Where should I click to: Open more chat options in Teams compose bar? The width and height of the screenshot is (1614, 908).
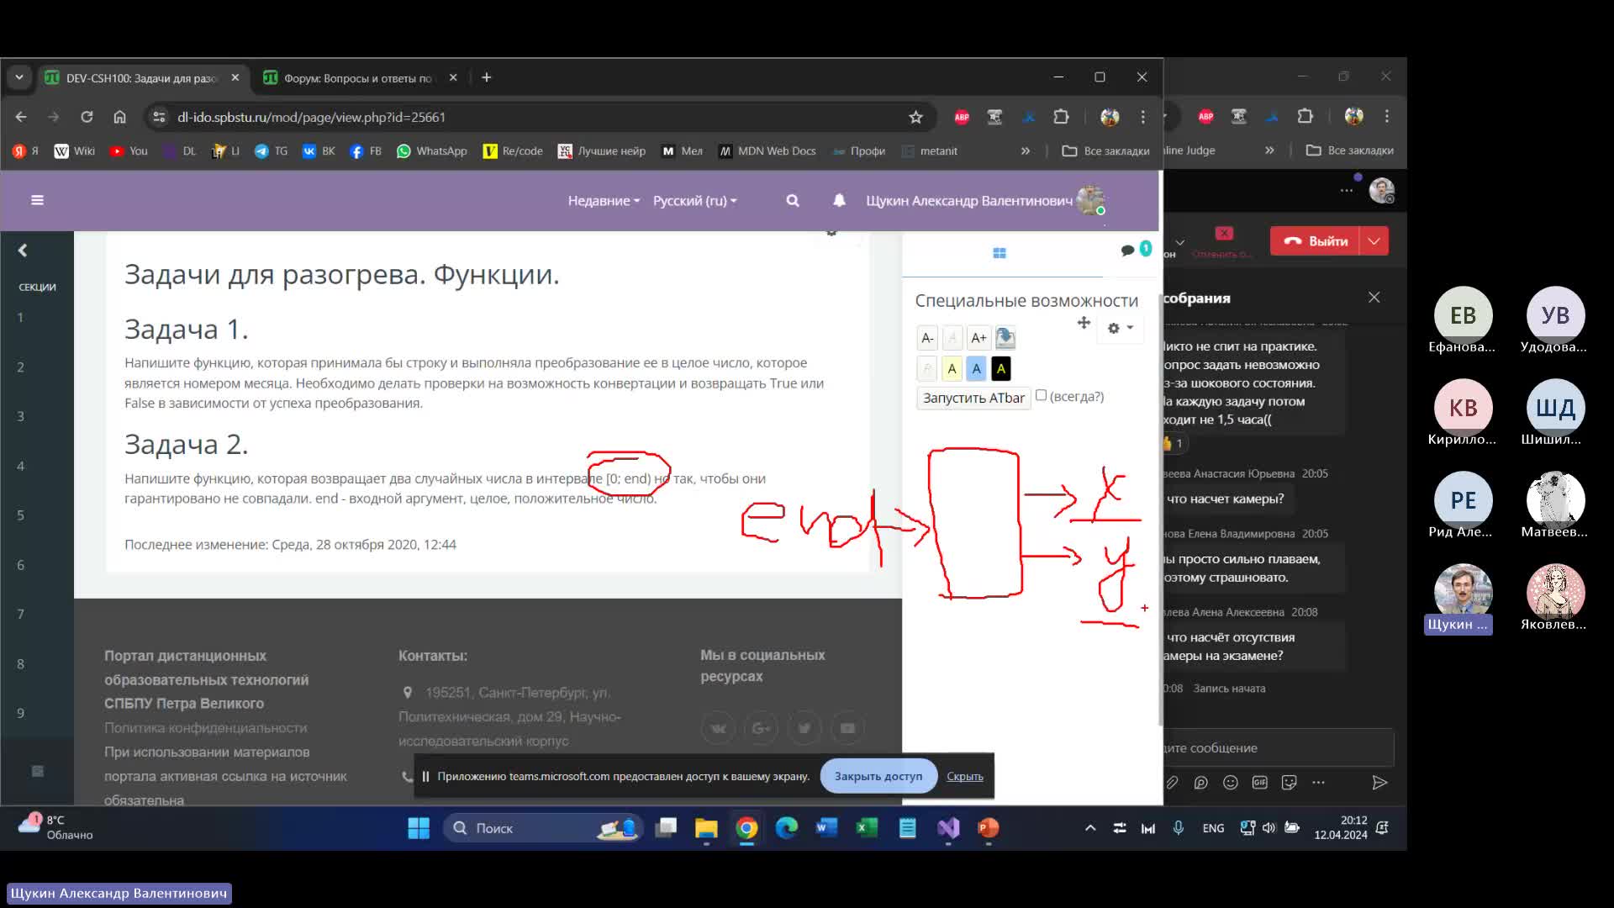pos(1319,783)
